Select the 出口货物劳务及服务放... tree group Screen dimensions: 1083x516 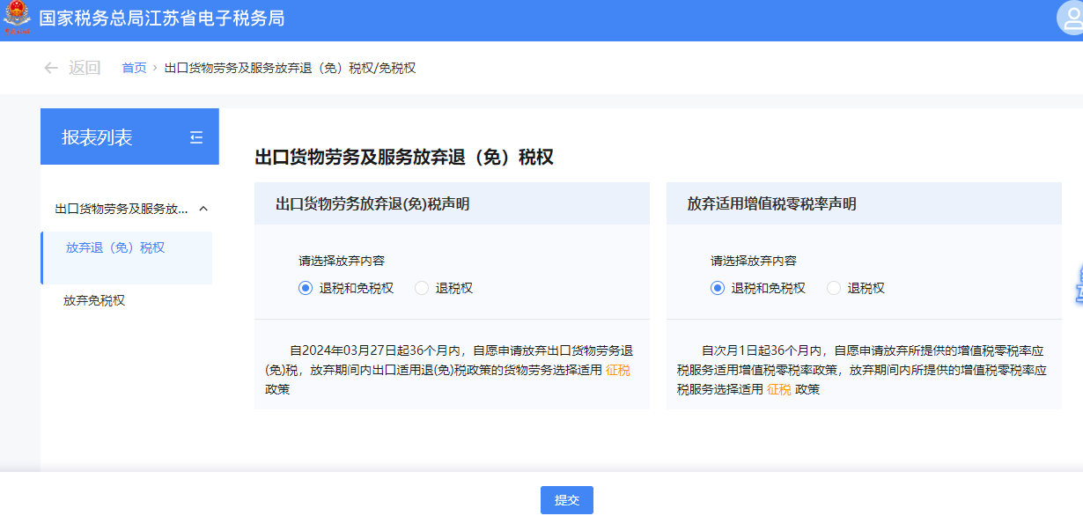[x=122, y=209]
